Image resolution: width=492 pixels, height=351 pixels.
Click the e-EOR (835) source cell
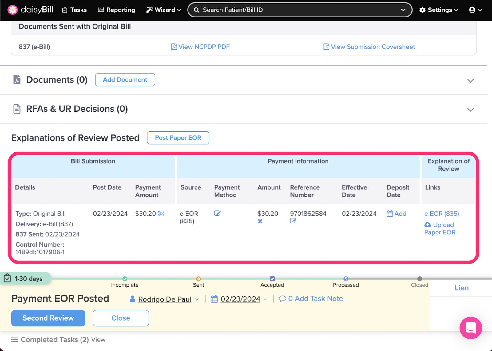point(189,217)
